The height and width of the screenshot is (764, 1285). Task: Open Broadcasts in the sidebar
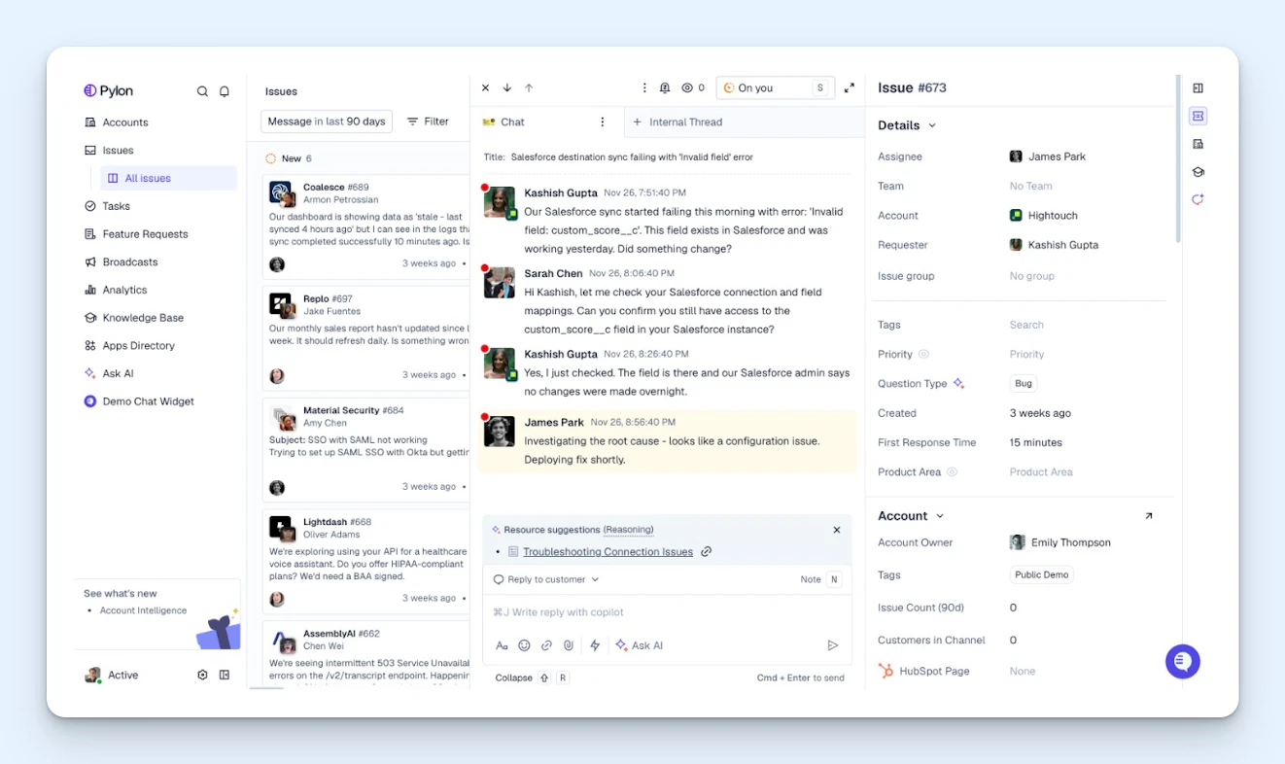click(x=129, y=262)
